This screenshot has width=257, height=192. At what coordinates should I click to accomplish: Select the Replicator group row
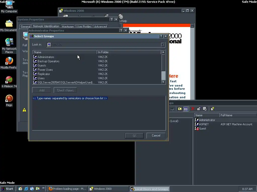click(x=97, y=74)
